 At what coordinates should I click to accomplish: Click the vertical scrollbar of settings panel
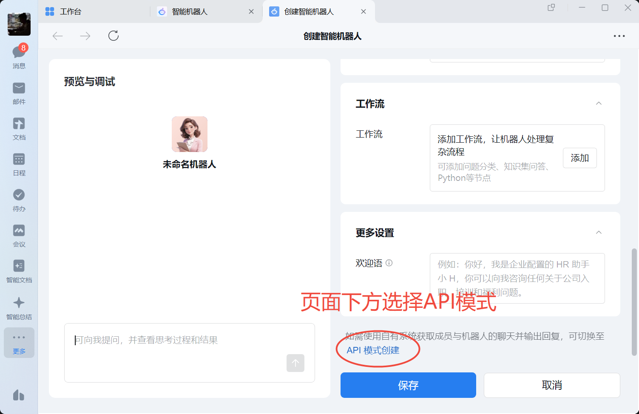pyautogui.click(x=634, y=302)
